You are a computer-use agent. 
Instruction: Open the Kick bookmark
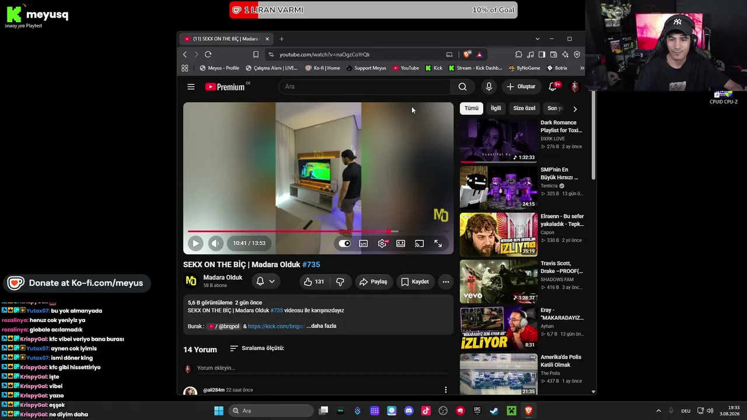(434, 68)
